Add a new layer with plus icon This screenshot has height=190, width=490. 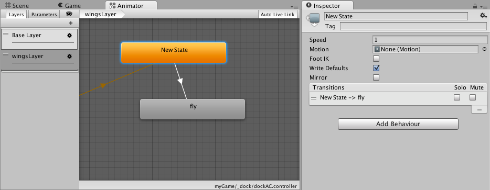[x=71, y=23]
